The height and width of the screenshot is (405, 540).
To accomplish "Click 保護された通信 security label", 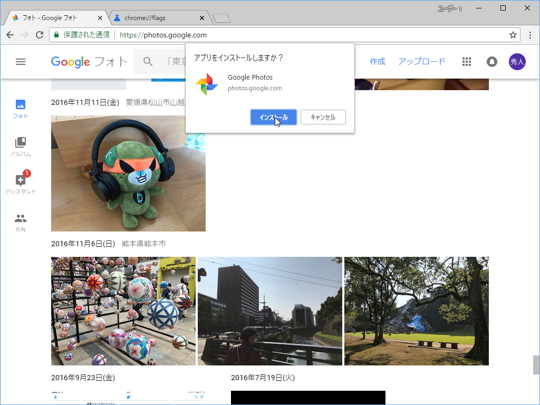I will 86,35.
